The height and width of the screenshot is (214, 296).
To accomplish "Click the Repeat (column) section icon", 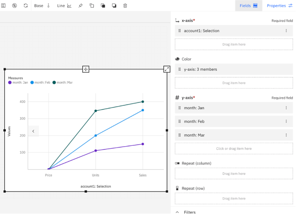I will [177, 163].
